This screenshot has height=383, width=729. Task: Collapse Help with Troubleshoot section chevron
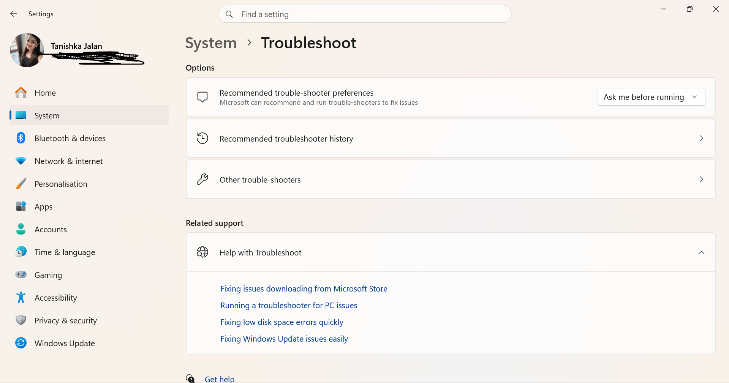[701, 253]
